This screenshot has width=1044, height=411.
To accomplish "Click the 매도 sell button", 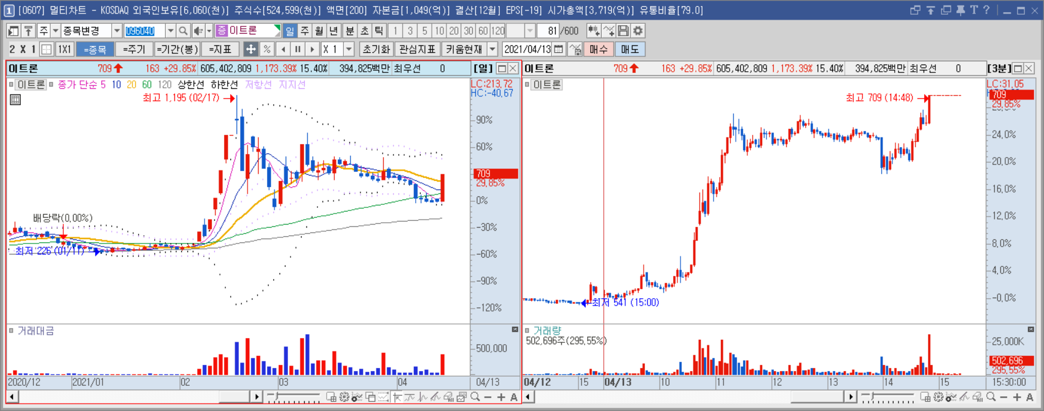I will 629,49.
